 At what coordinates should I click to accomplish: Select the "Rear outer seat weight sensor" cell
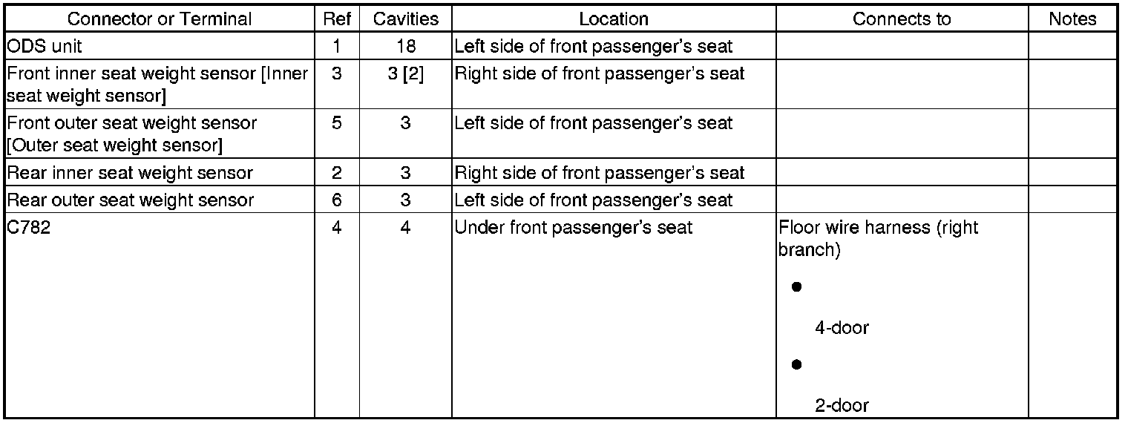coord(130,200)
